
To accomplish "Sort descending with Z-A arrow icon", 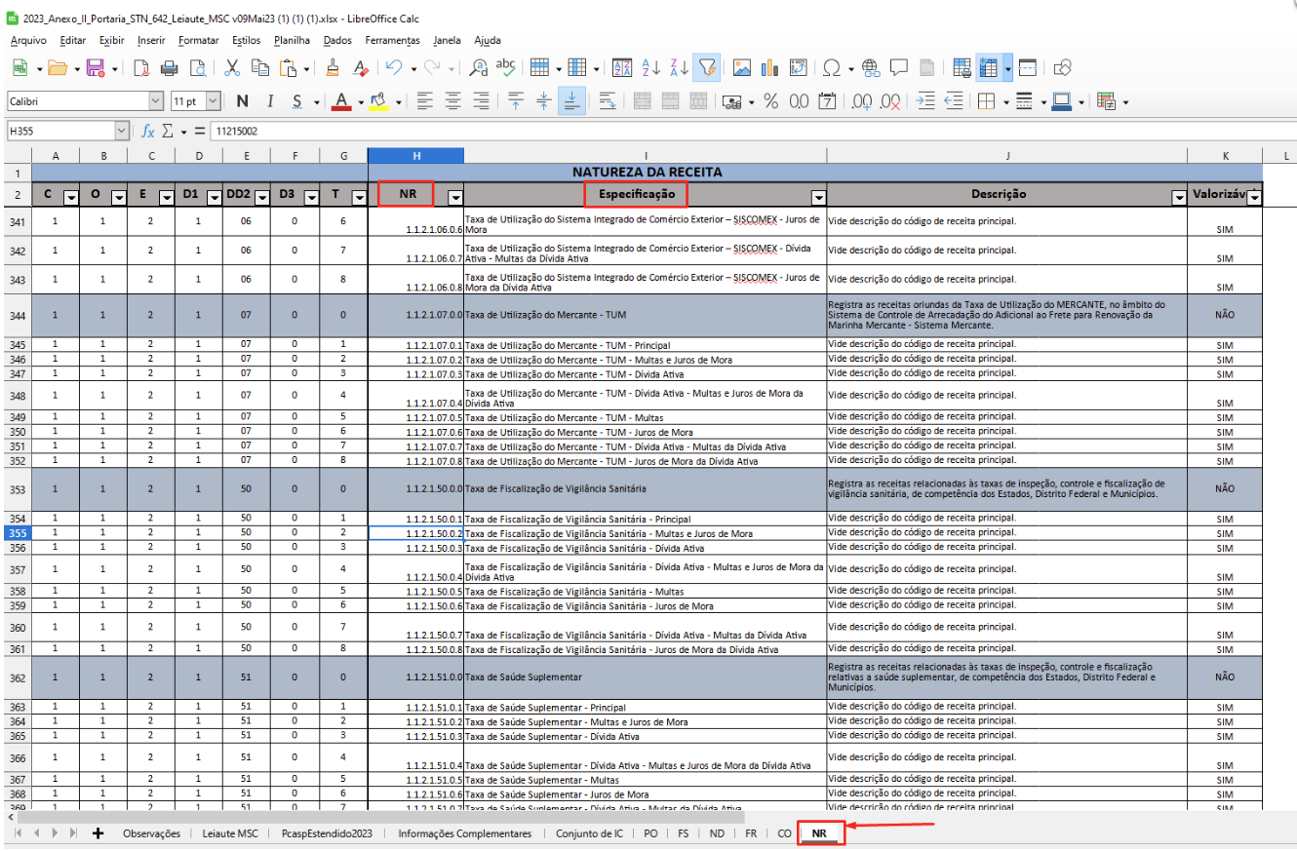I will pos(680,67).
